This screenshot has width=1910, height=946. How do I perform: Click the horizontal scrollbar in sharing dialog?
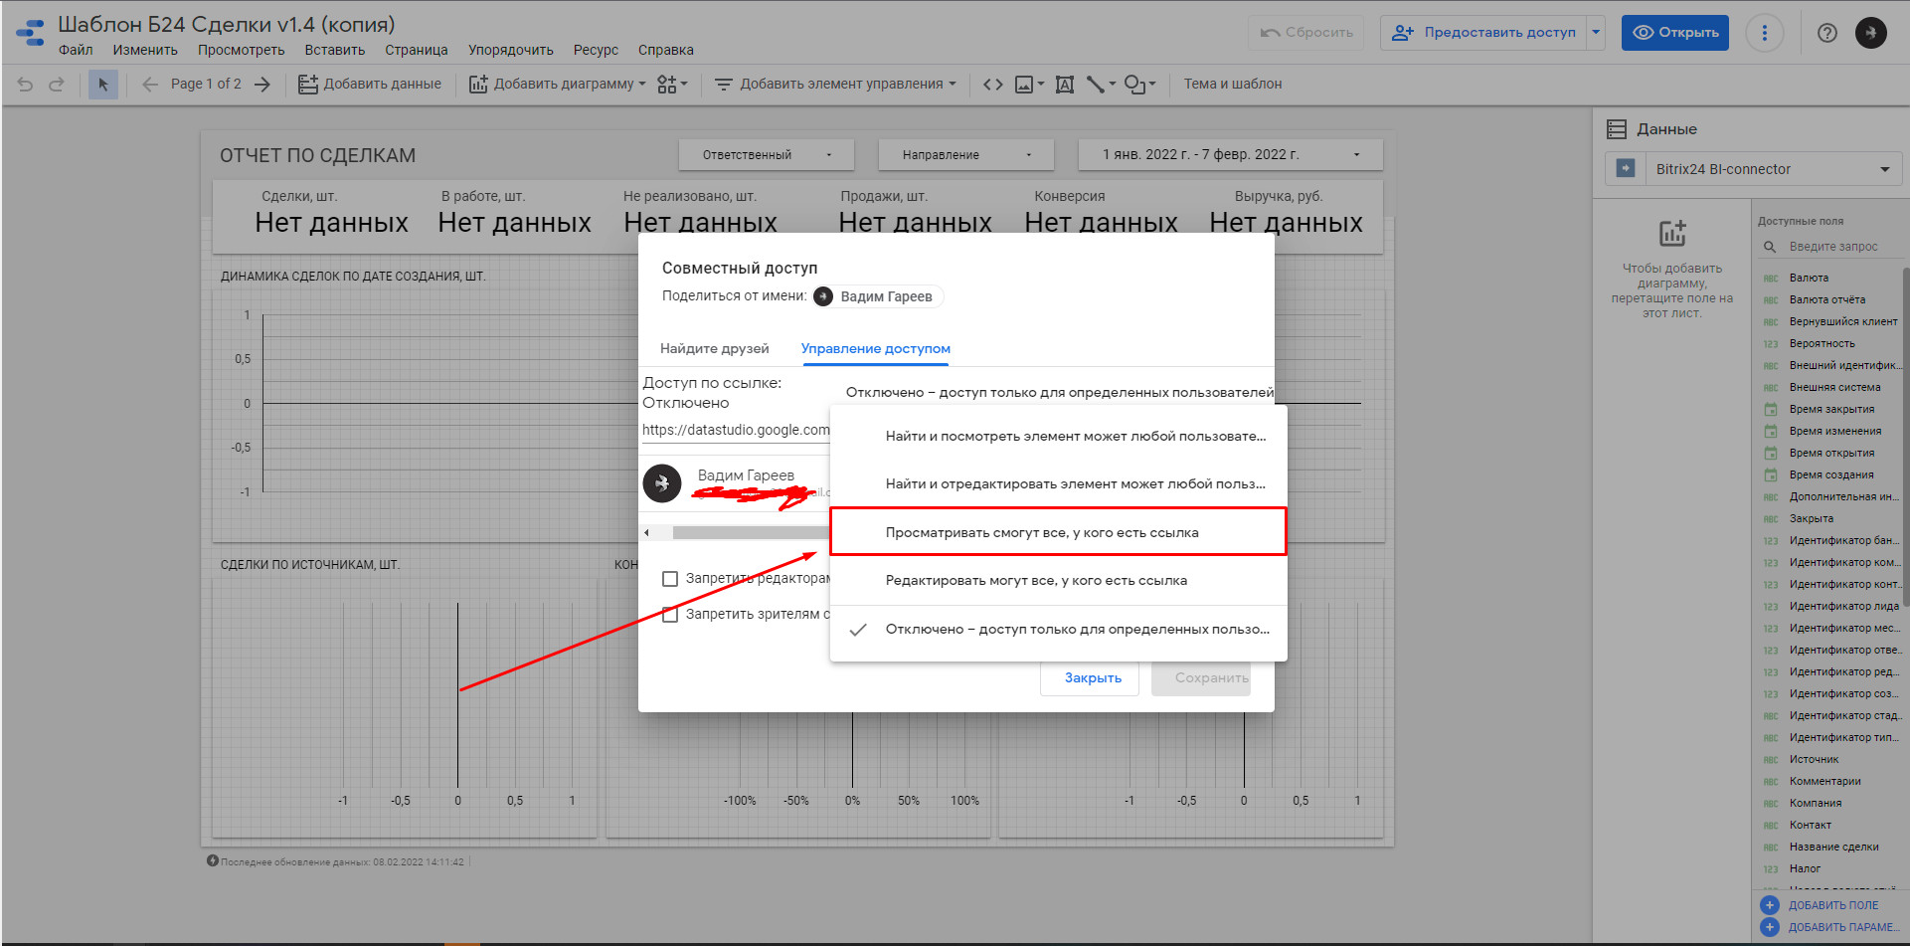(746, 533)
